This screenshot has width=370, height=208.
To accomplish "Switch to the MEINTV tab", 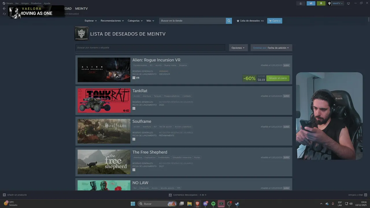I will point(82,9).
